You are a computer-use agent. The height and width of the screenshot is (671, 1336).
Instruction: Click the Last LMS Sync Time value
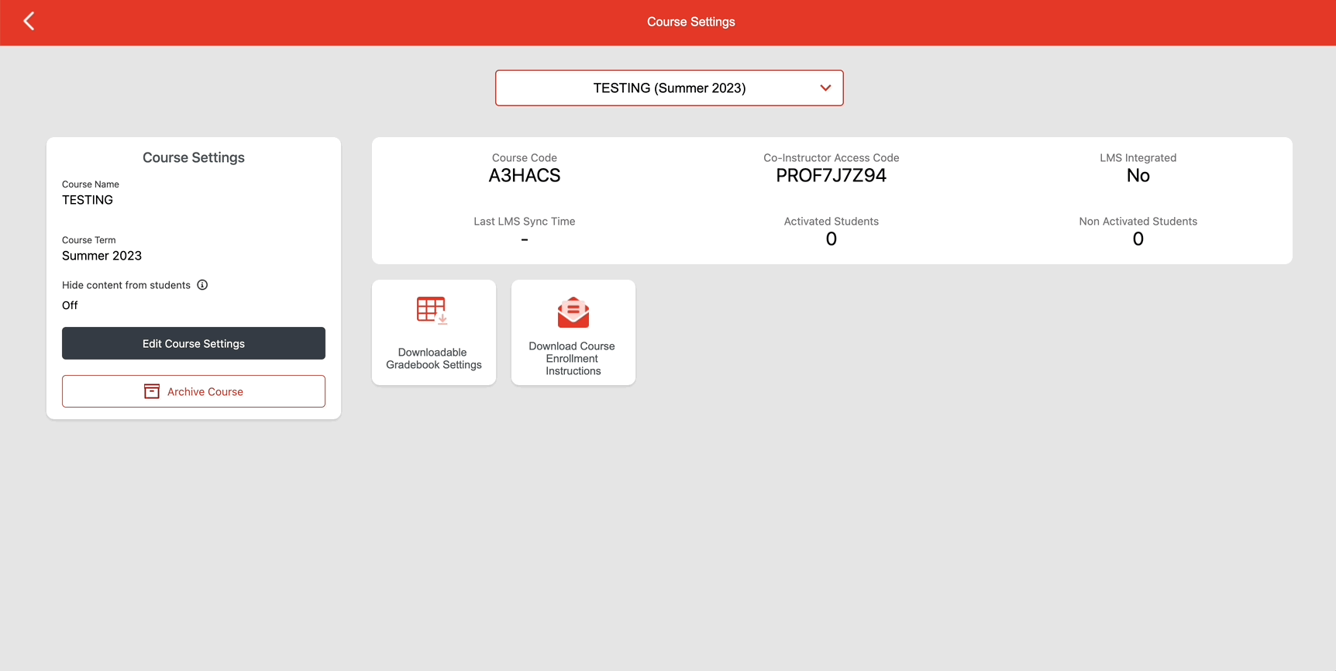coord(525,240)
